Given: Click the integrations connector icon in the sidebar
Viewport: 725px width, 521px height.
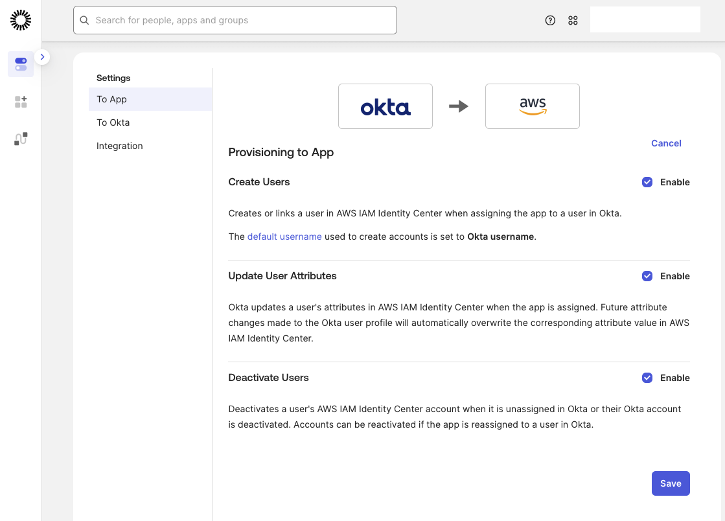Looking at the screenshot, I should (x=20, y=139).
